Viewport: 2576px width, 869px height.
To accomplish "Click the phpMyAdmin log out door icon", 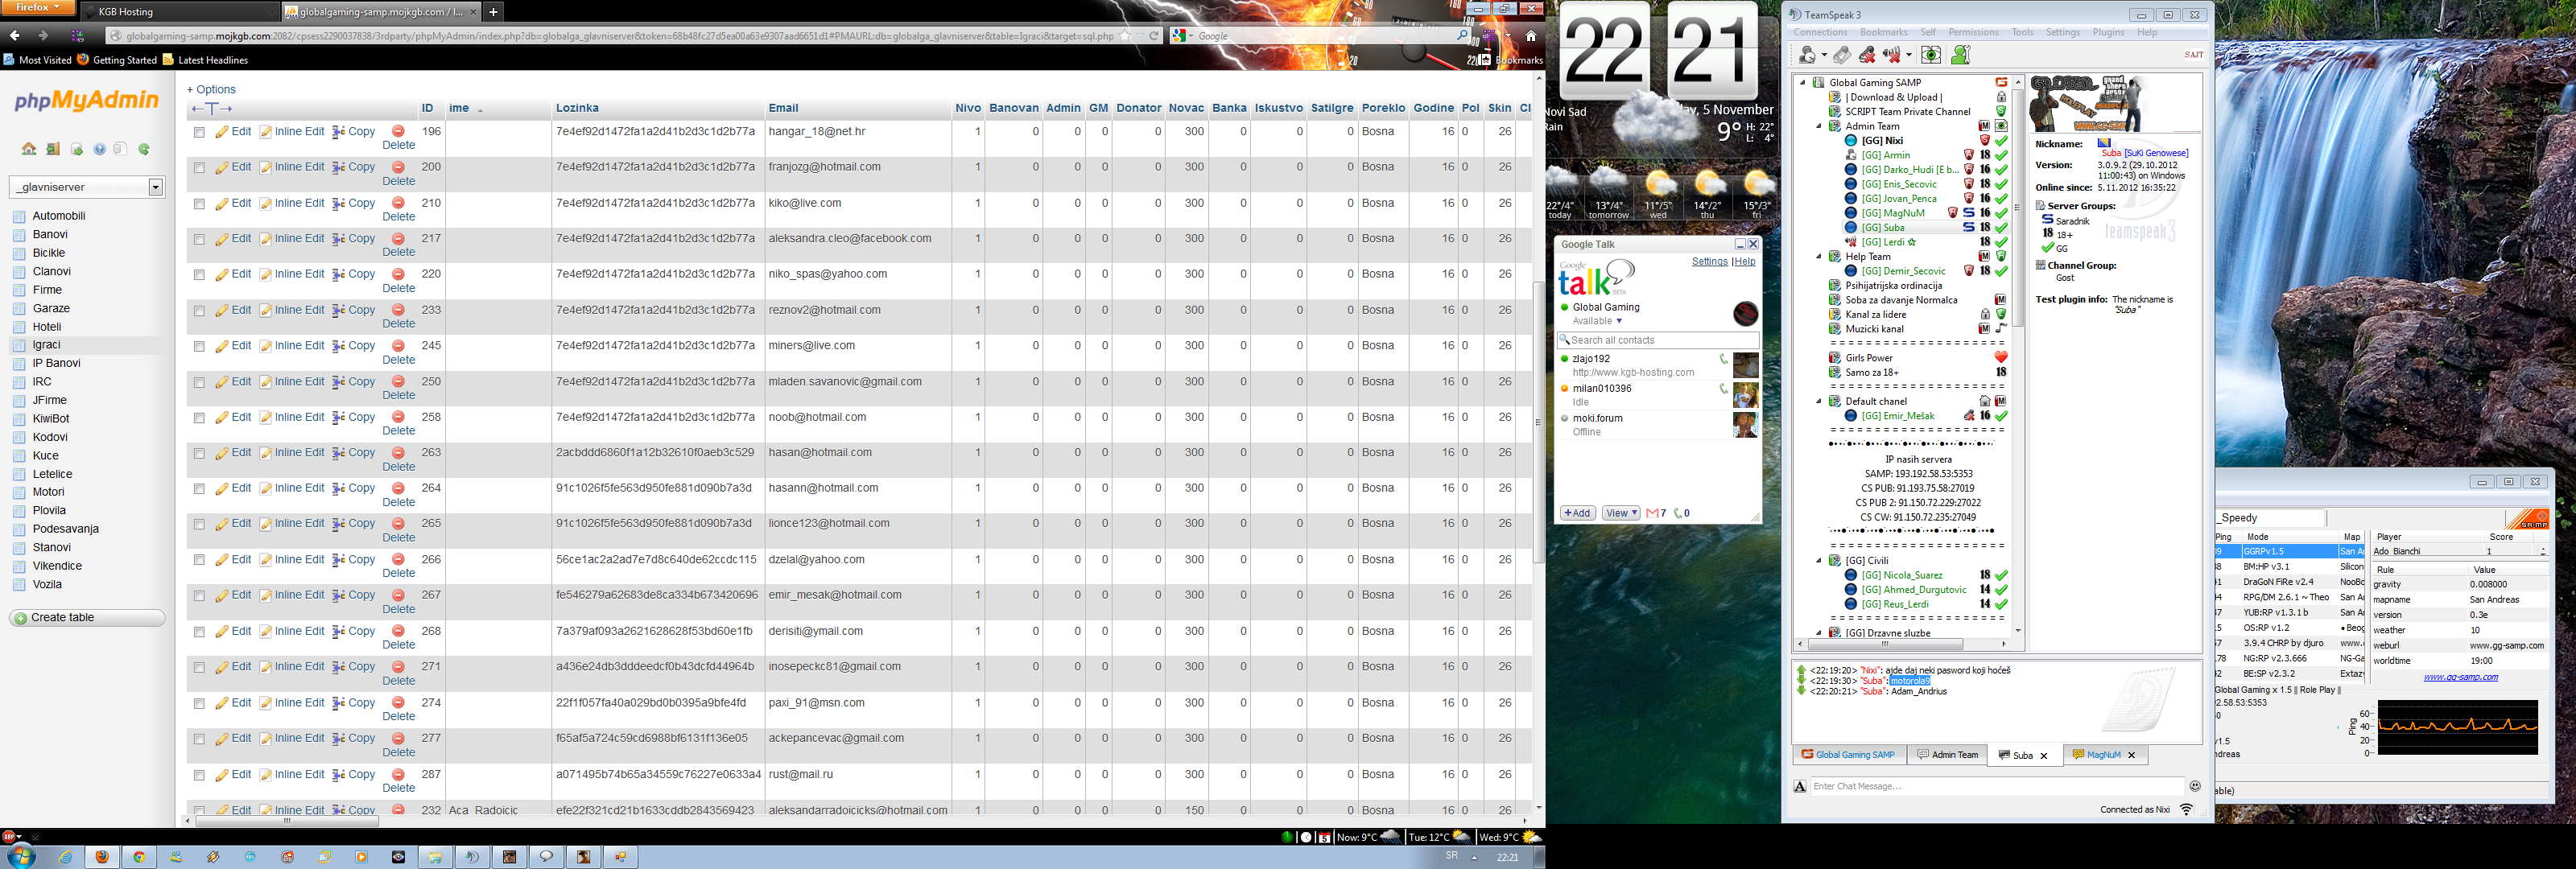I will [x=53, y=150].
